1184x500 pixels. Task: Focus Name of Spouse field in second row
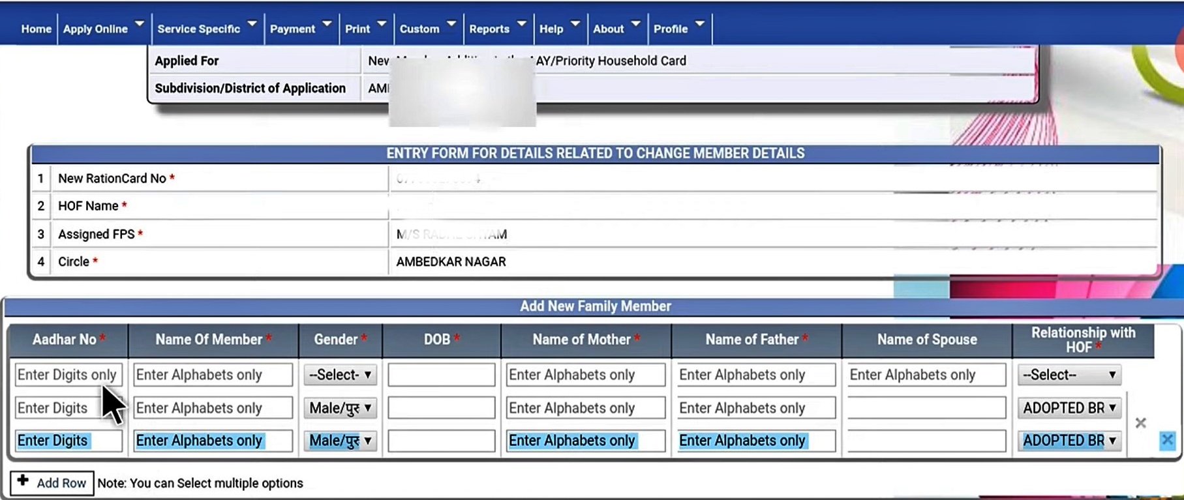point(926,408)
